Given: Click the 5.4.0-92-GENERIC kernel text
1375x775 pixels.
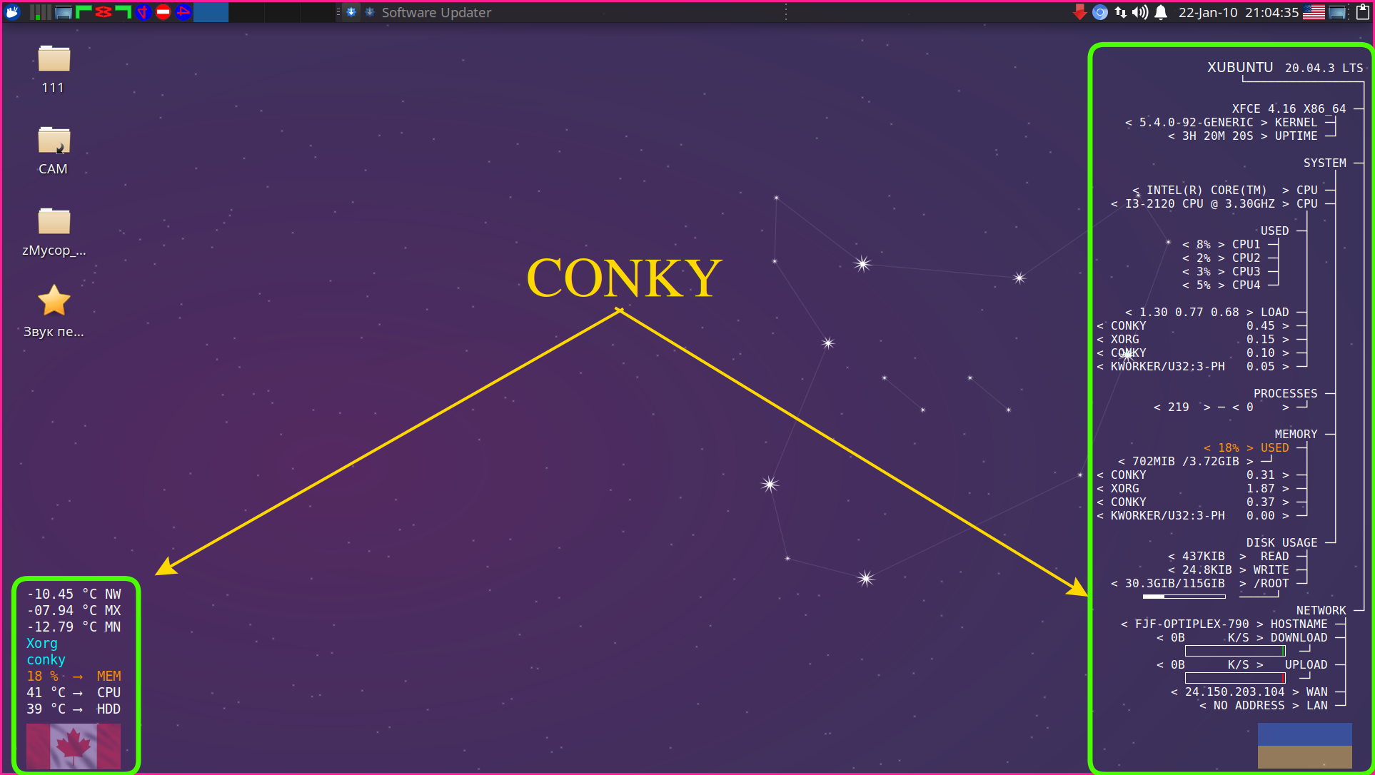Looking at the screenshot, I should pos(1196,123).
